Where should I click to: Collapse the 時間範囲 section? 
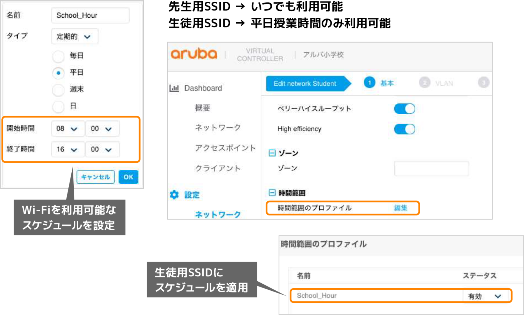(x=272, y=193)
